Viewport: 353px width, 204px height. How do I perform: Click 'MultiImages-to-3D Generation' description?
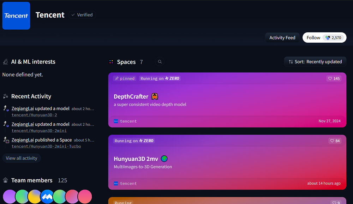coord(143,167)
